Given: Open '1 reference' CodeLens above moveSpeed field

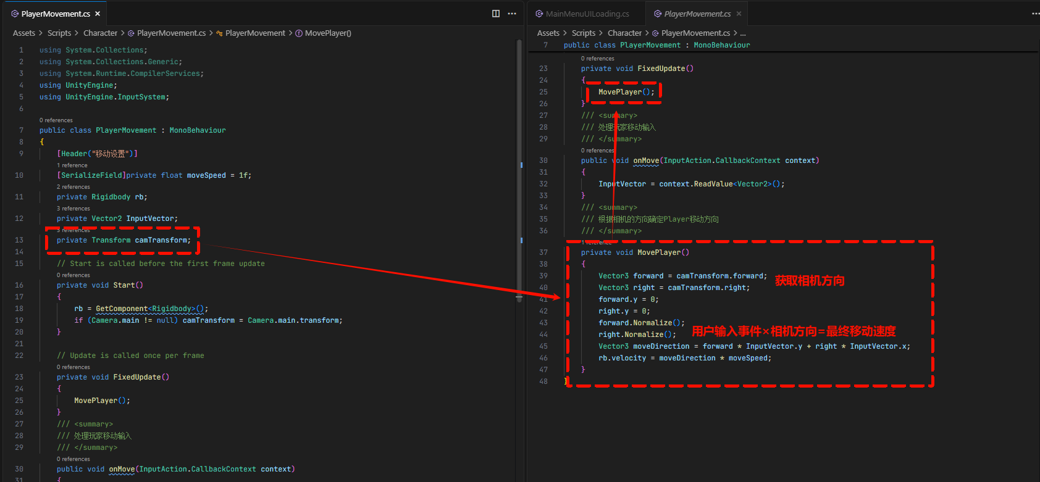Looking at the screenshot, I should coord(72,165).
